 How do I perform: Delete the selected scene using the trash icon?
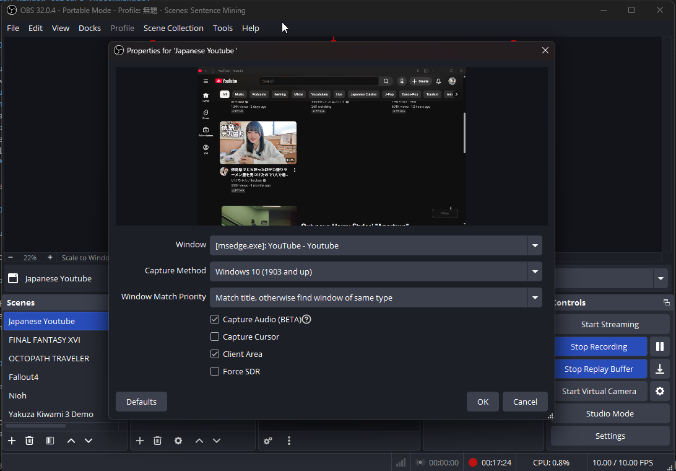point(29,440)
